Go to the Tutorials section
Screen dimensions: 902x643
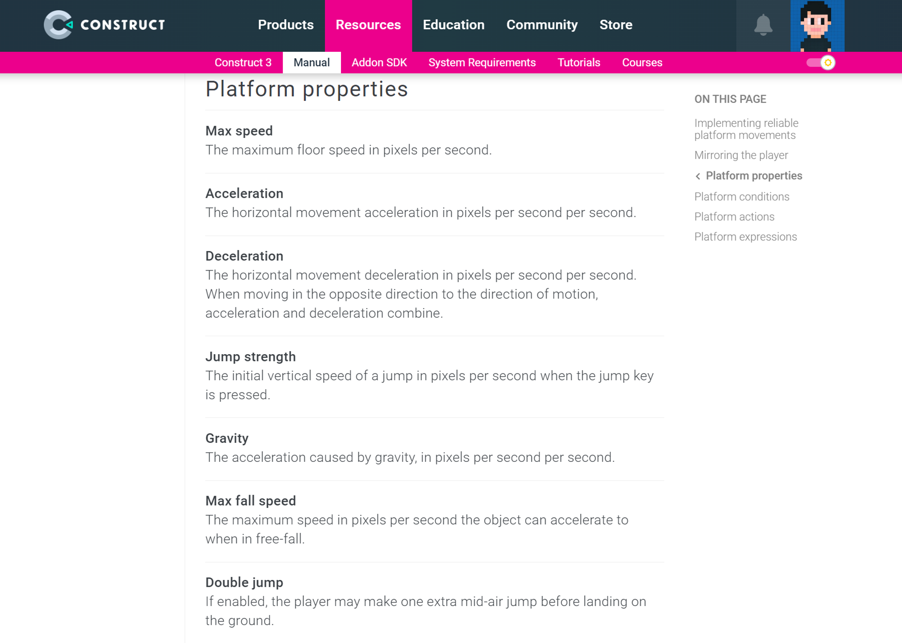pos(579,63)
